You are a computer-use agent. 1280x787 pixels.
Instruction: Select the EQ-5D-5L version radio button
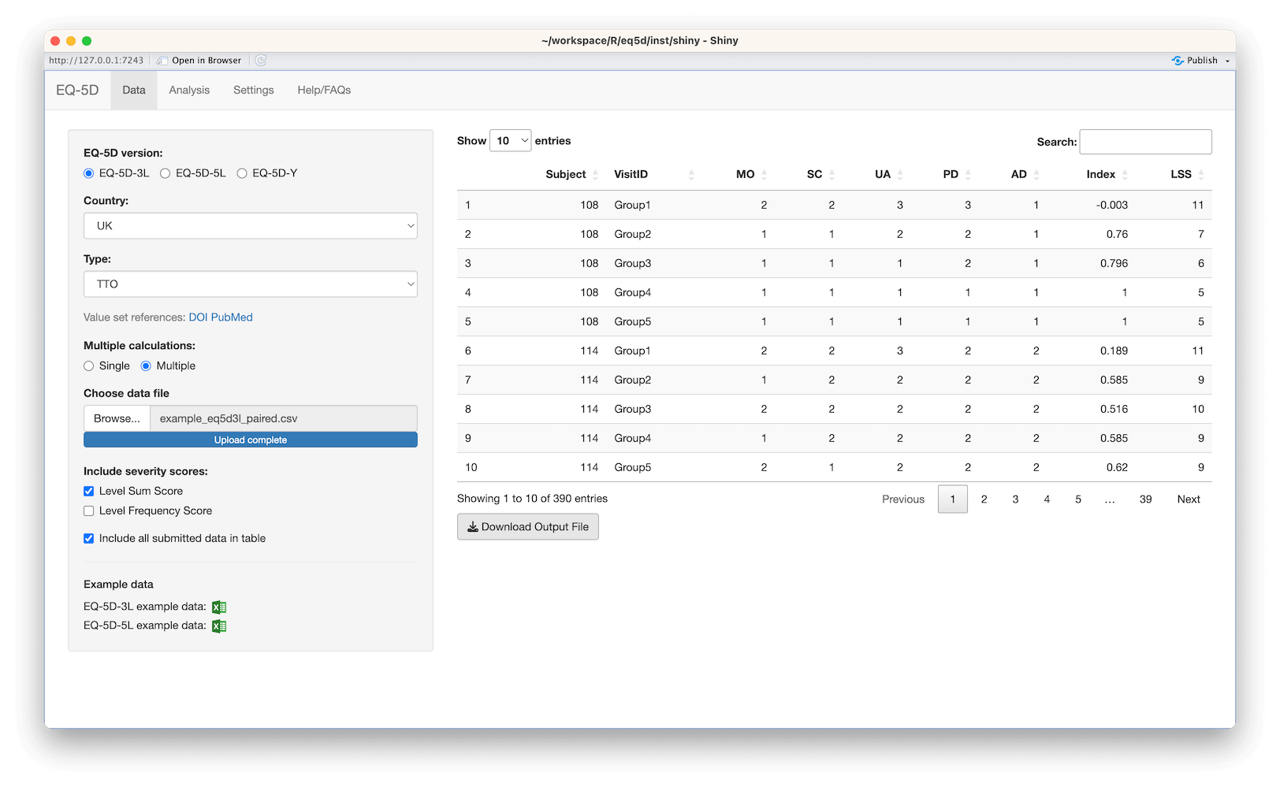pyautogui.click(x=166, y=173)
